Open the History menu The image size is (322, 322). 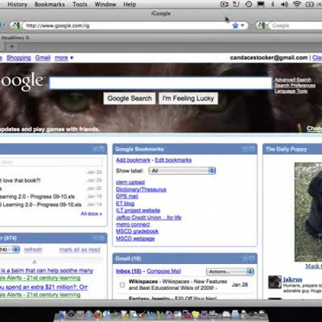point(17,5)
